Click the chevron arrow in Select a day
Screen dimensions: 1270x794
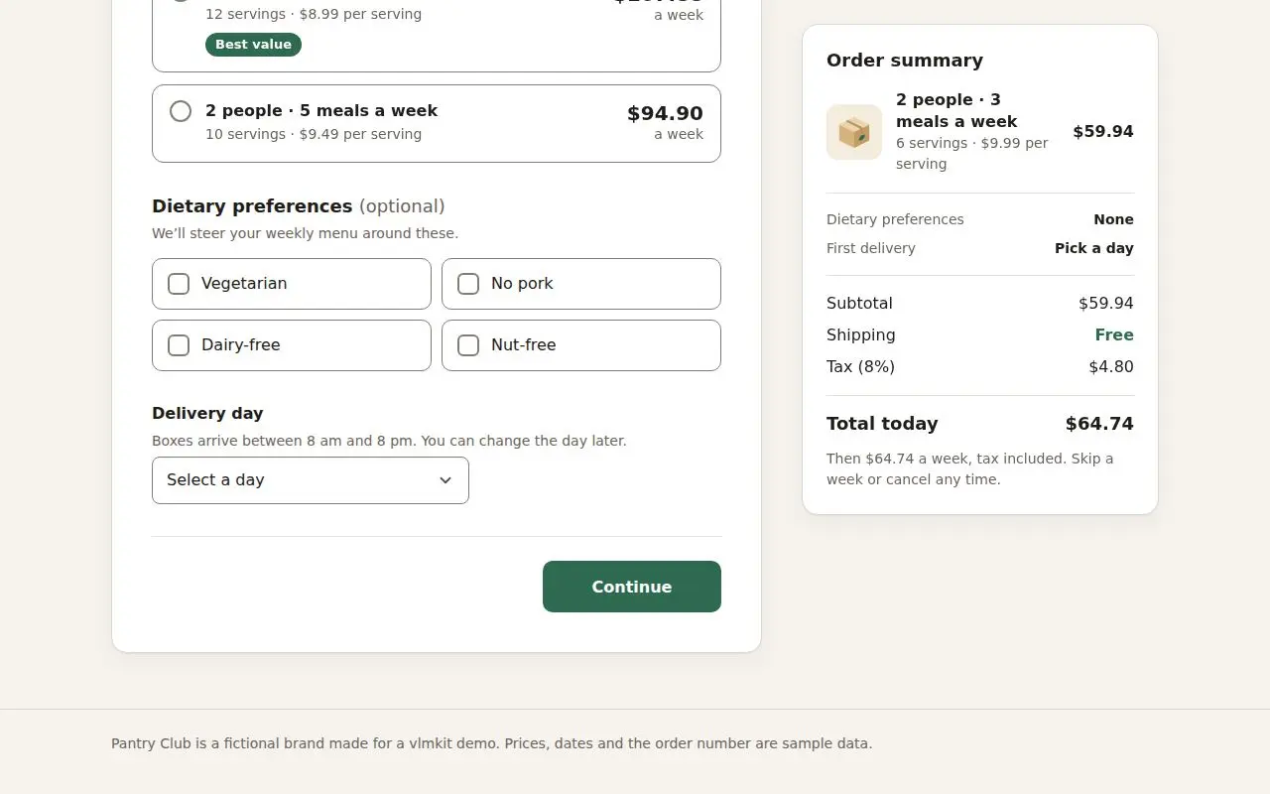pos(445,480)
